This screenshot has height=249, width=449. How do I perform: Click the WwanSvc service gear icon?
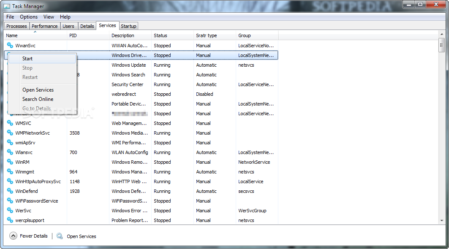pos(10,46)
